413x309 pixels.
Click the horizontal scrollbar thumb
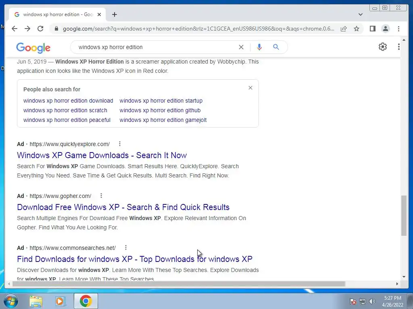[x=179, y=284]
